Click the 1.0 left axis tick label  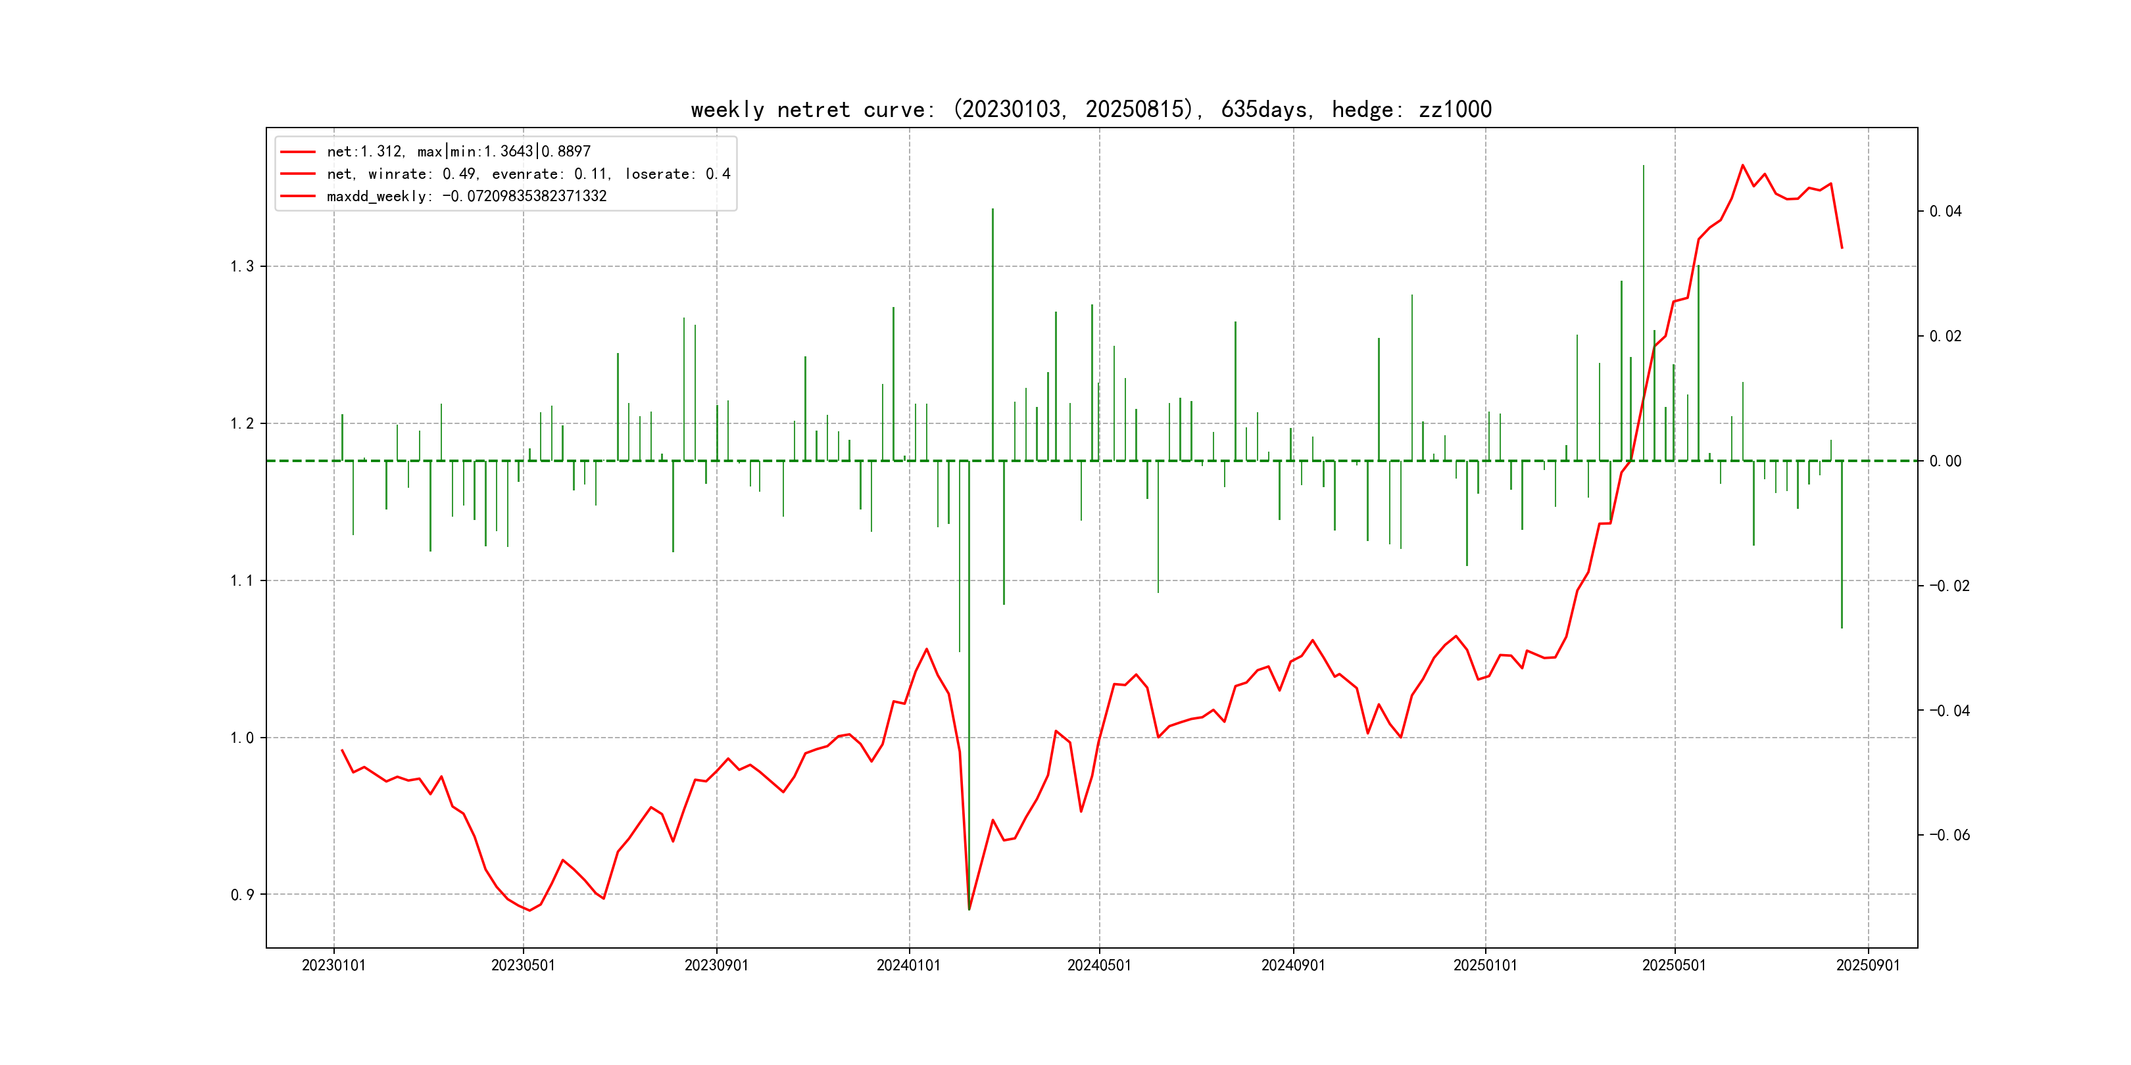(x=241, y=738)
